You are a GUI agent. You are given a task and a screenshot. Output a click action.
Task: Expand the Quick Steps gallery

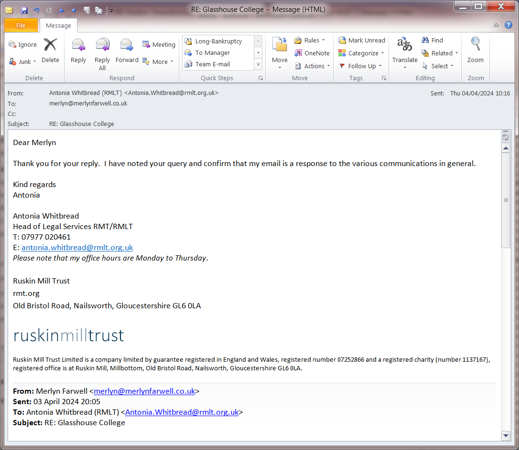[x=258, y=64]
